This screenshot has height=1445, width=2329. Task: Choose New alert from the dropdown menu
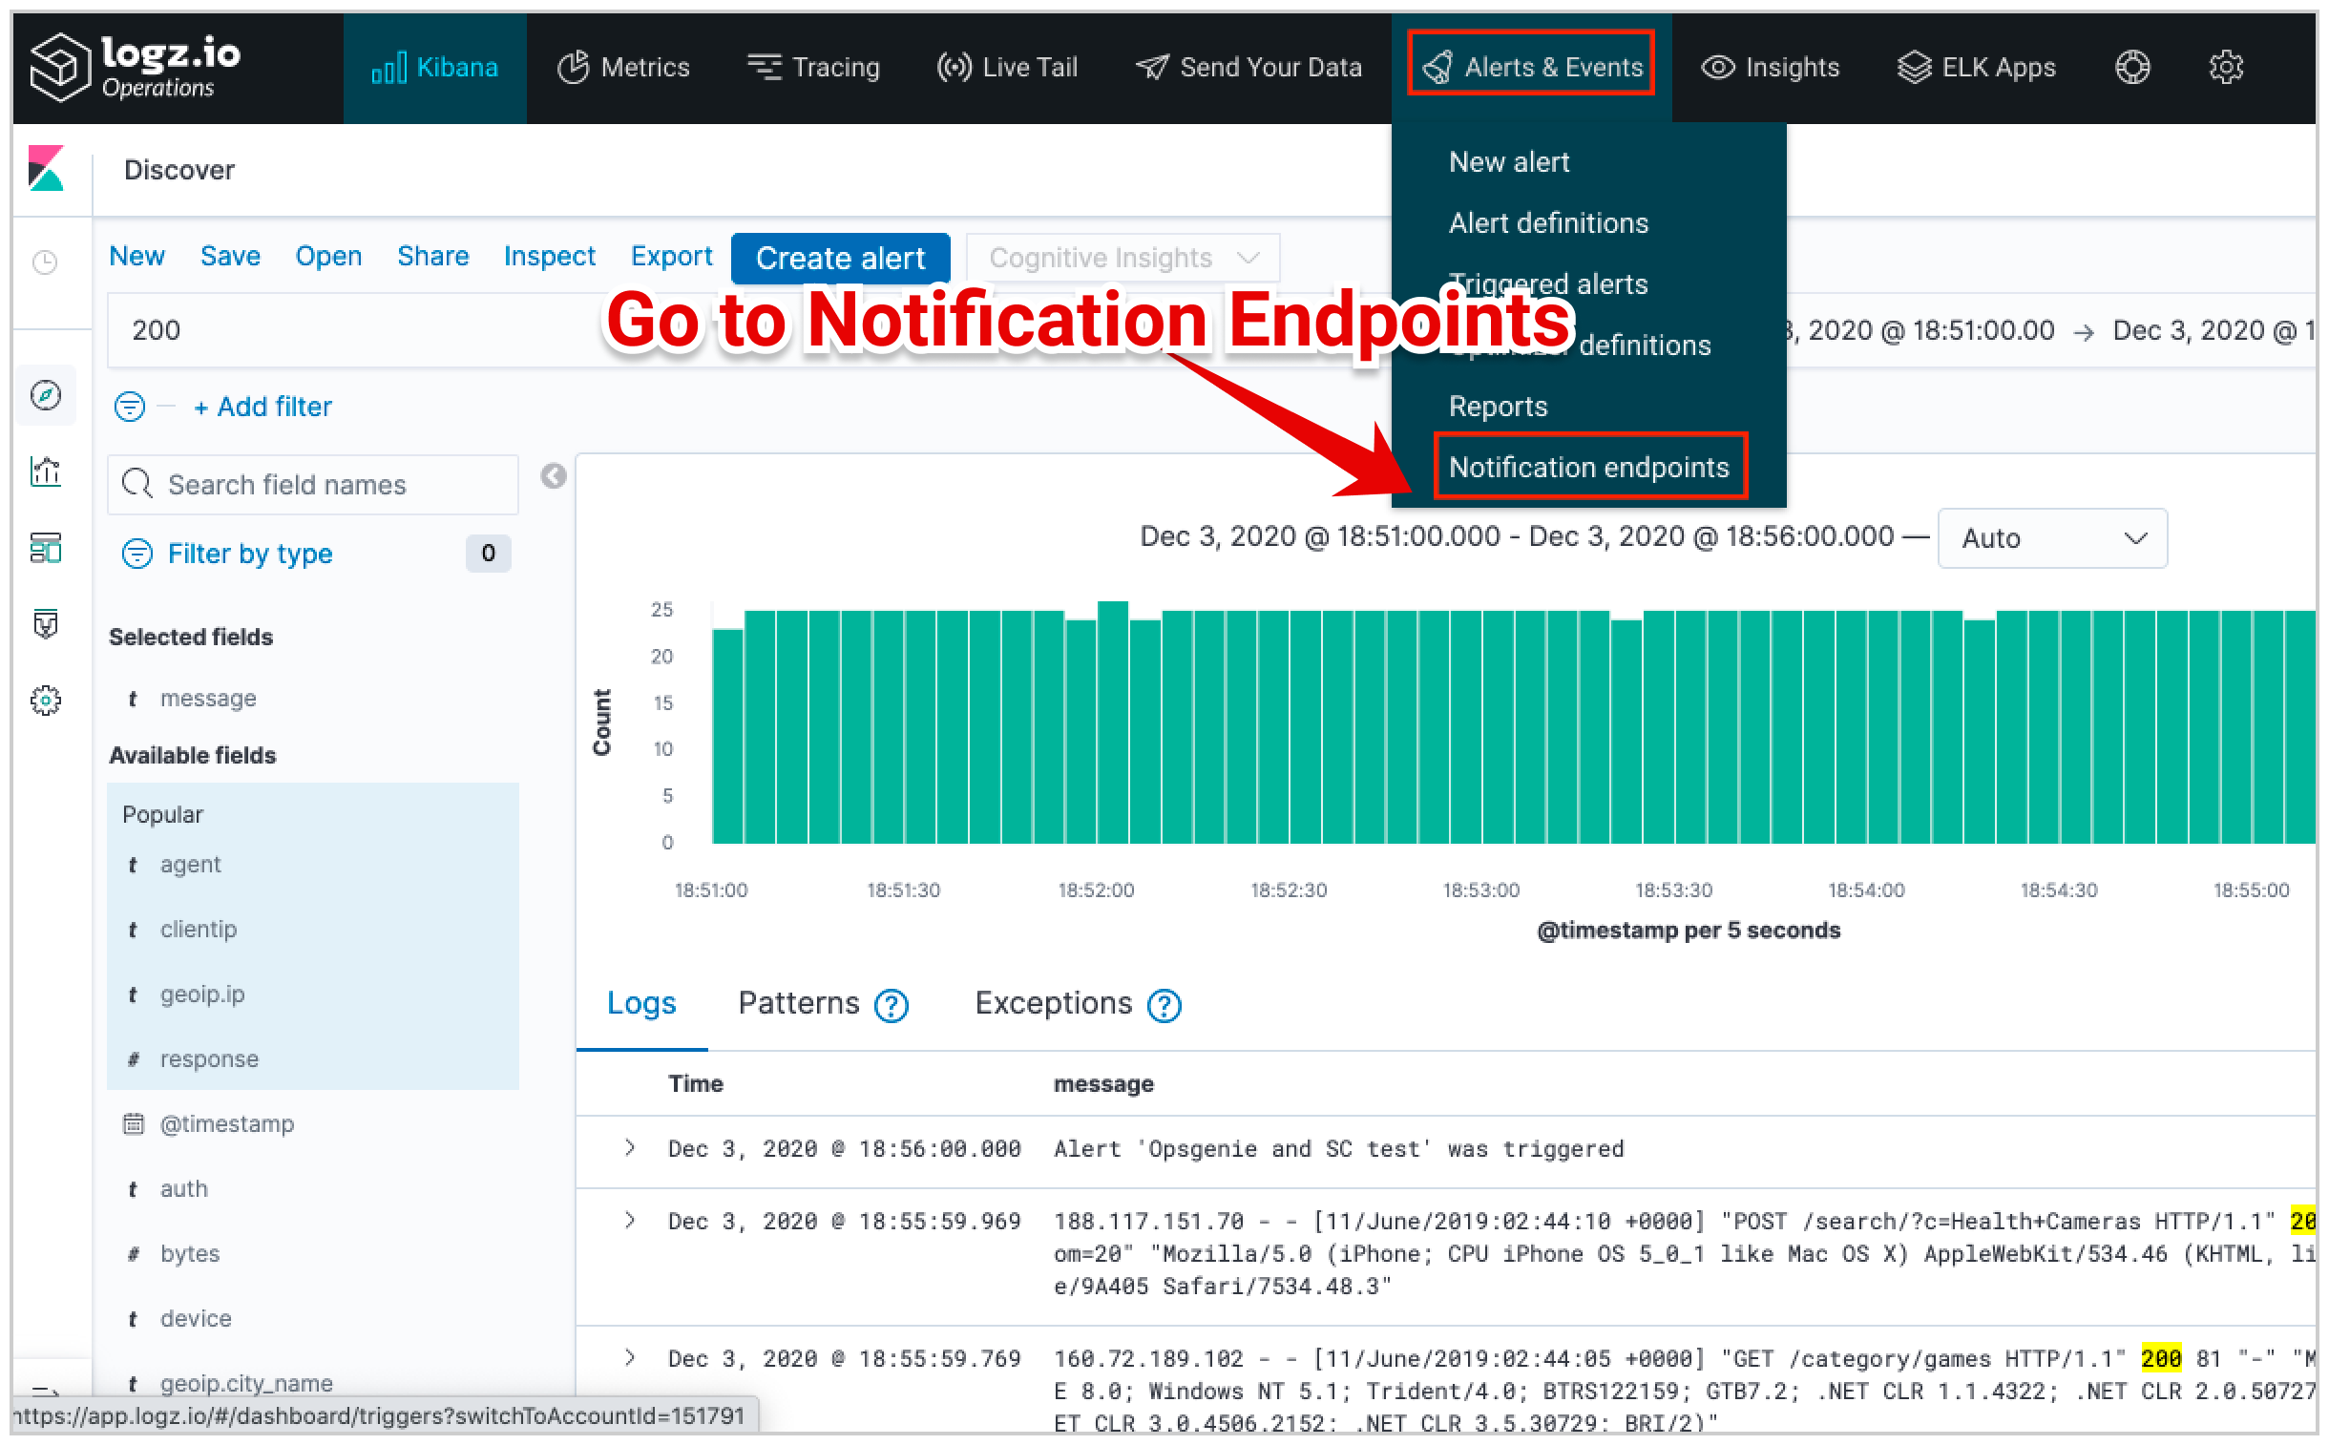[x=1509, y=161]
